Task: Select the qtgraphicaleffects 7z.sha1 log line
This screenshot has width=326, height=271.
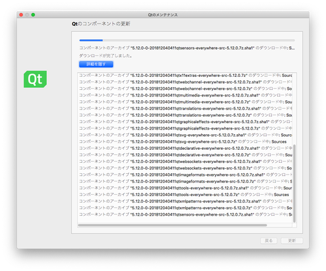Action: 185,122
